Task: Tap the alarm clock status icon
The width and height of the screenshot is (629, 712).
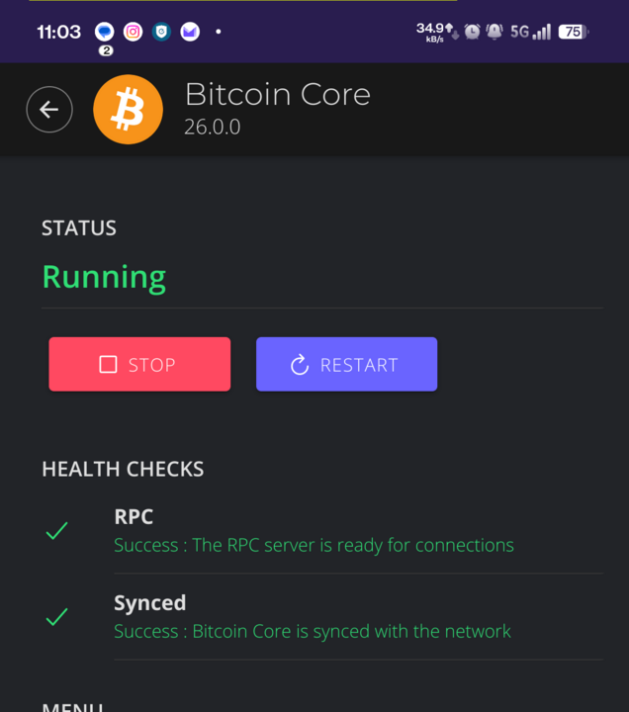Action: pyautogui.click(x=473, y=32)
